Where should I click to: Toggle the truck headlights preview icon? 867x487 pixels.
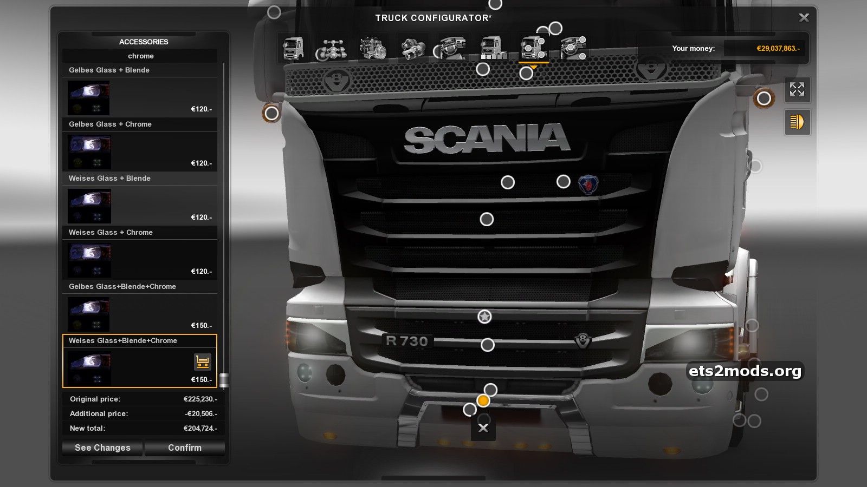coord(797,122)
